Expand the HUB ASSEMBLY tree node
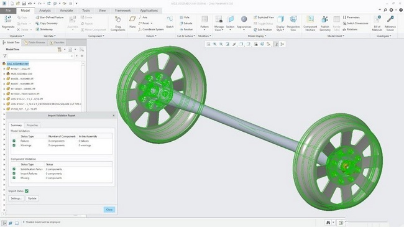This screenshot has height=227, width=404. 4,74
